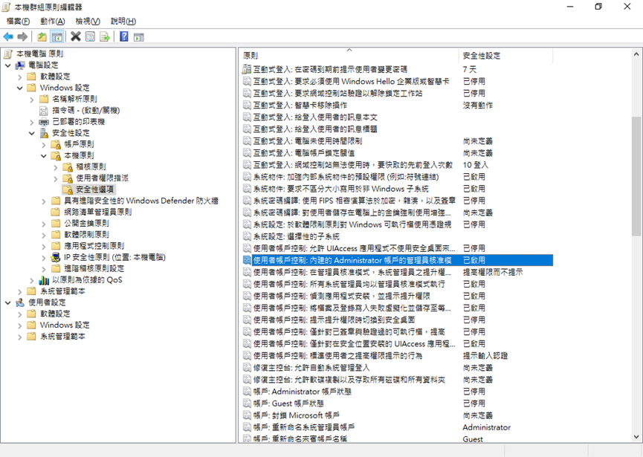Image resolution: width=643 pixels, height=457 pixels.
Task: Click the Forward arrow toolbar icon
Action: pos(22,37)
